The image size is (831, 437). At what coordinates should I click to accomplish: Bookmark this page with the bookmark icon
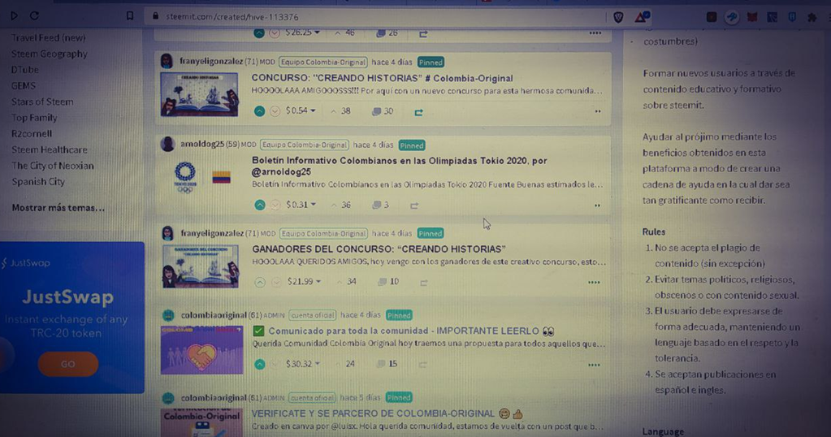pos(130,16)
